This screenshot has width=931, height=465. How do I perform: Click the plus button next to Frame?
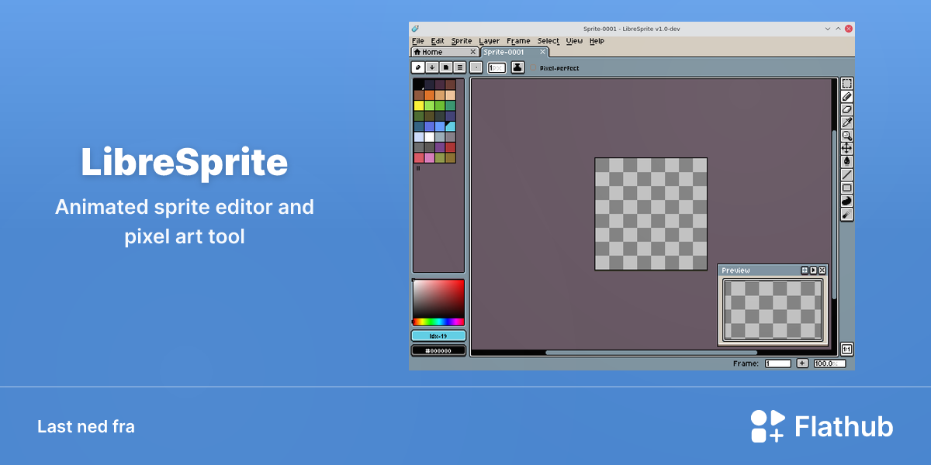[x=802, y=363]
